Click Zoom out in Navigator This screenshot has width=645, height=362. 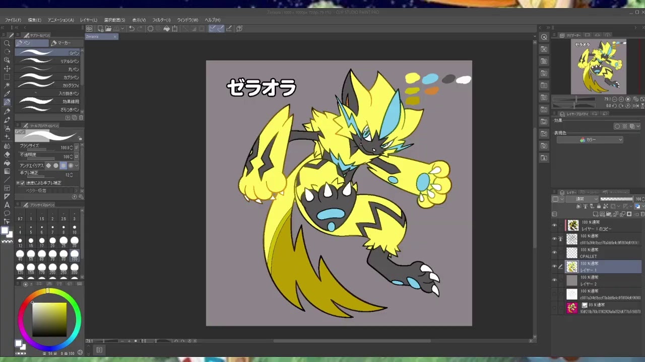coord(615,100)
